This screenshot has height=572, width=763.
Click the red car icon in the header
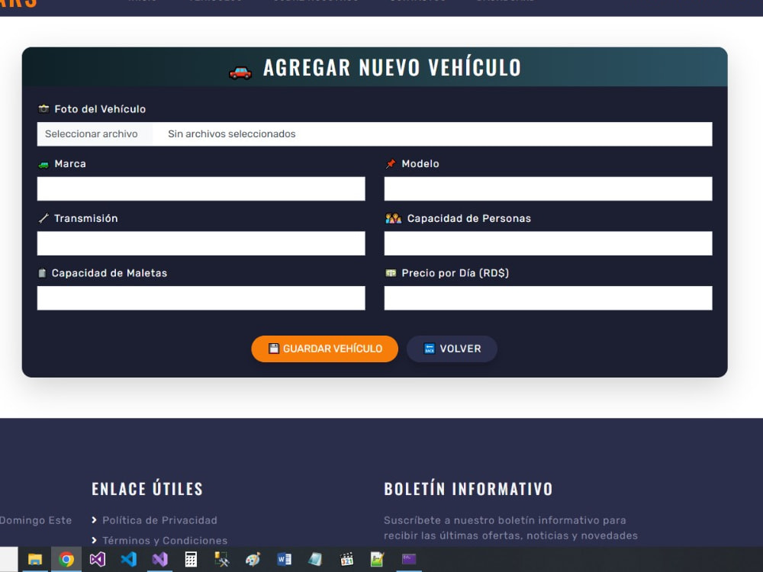coord(240,72)
